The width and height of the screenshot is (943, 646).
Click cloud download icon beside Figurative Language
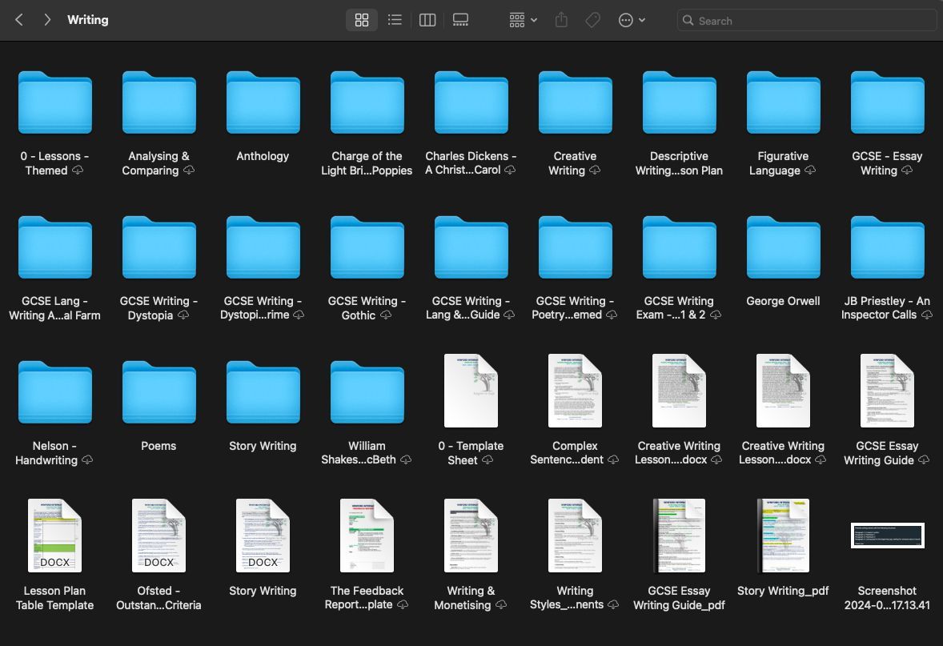point(811,171)
